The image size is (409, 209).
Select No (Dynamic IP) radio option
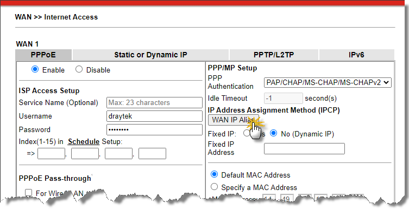coord(273,133)
